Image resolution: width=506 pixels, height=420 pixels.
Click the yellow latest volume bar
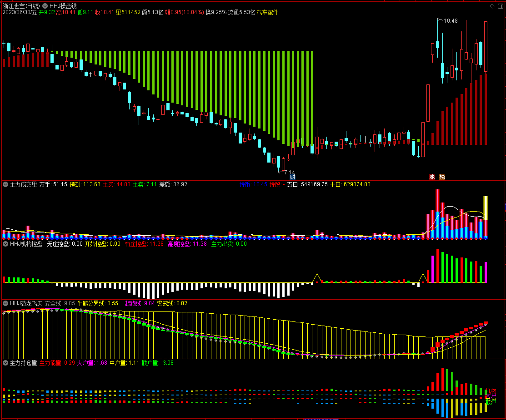tap(486, 208)
